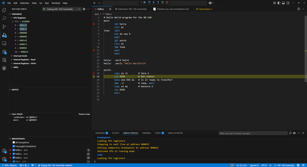This screenshot has width=307, height=167.
Task: Click the red Stop debugging button
Action: pyautogui.click(x=167, y=3)
